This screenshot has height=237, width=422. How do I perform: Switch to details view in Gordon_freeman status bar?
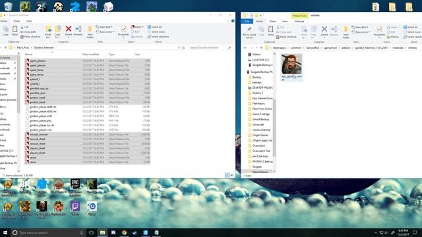pyautogui.click(x=227, y=175)
